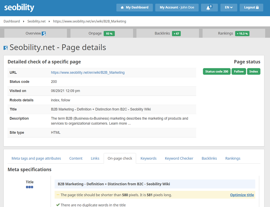Viewport: 270px width, 207px height.
Task: Click the green 93 % Onpage badge
Action: point(109,33)
